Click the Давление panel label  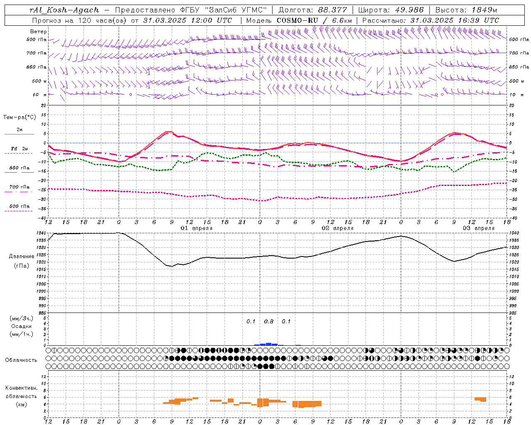[22, 256]
